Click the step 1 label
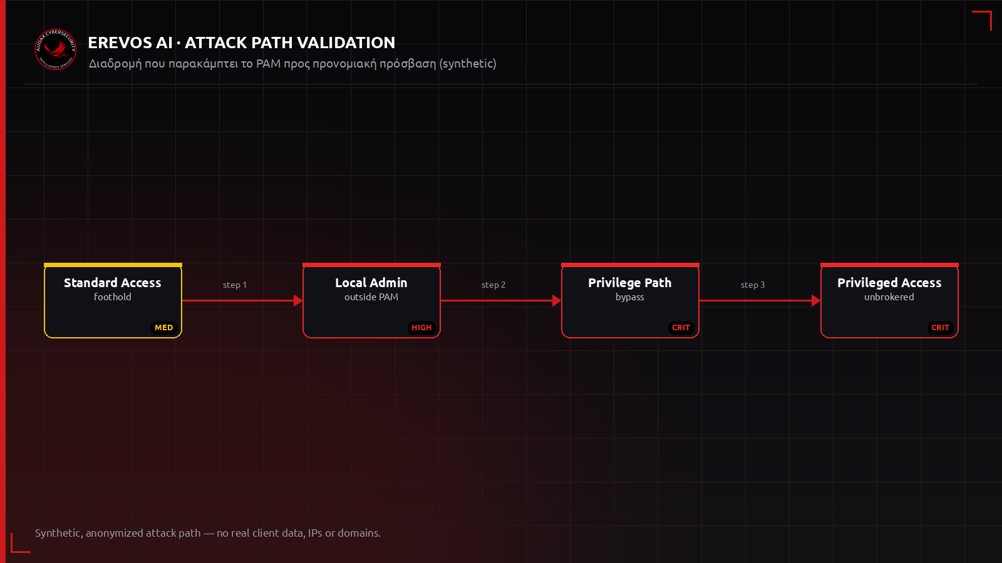 (235, 285)
